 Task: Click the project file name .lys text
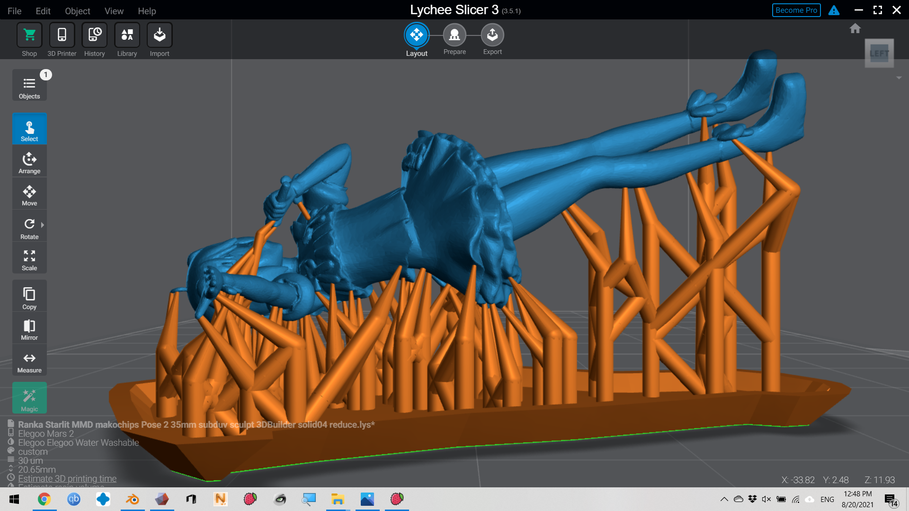click(196, 424)
